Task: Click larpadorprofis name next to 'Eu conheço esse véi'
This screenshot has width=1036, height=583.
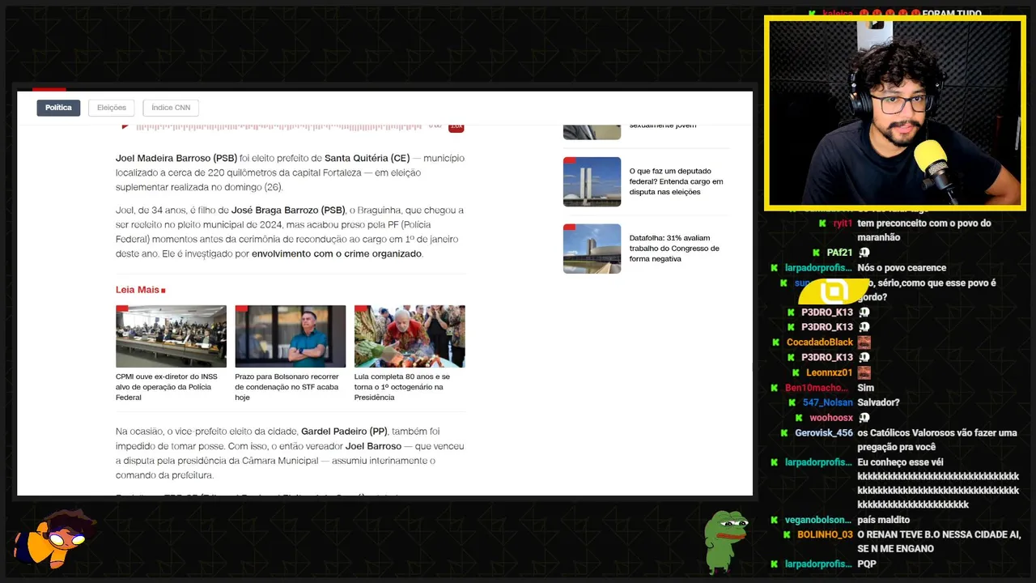Action: click(818, 462)
